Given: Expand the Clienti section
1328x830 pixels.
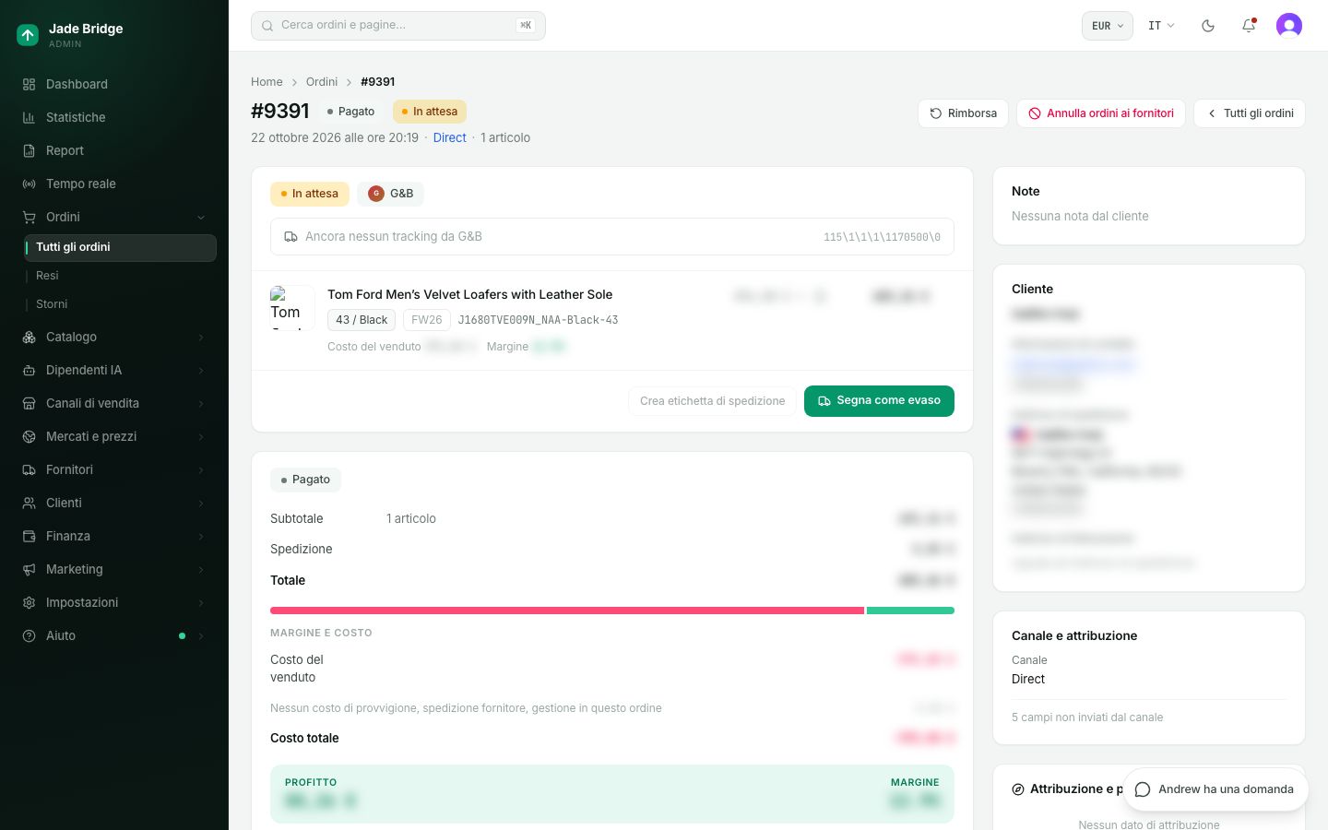Looking at the screenshot, I should click(x=114, y=503).
